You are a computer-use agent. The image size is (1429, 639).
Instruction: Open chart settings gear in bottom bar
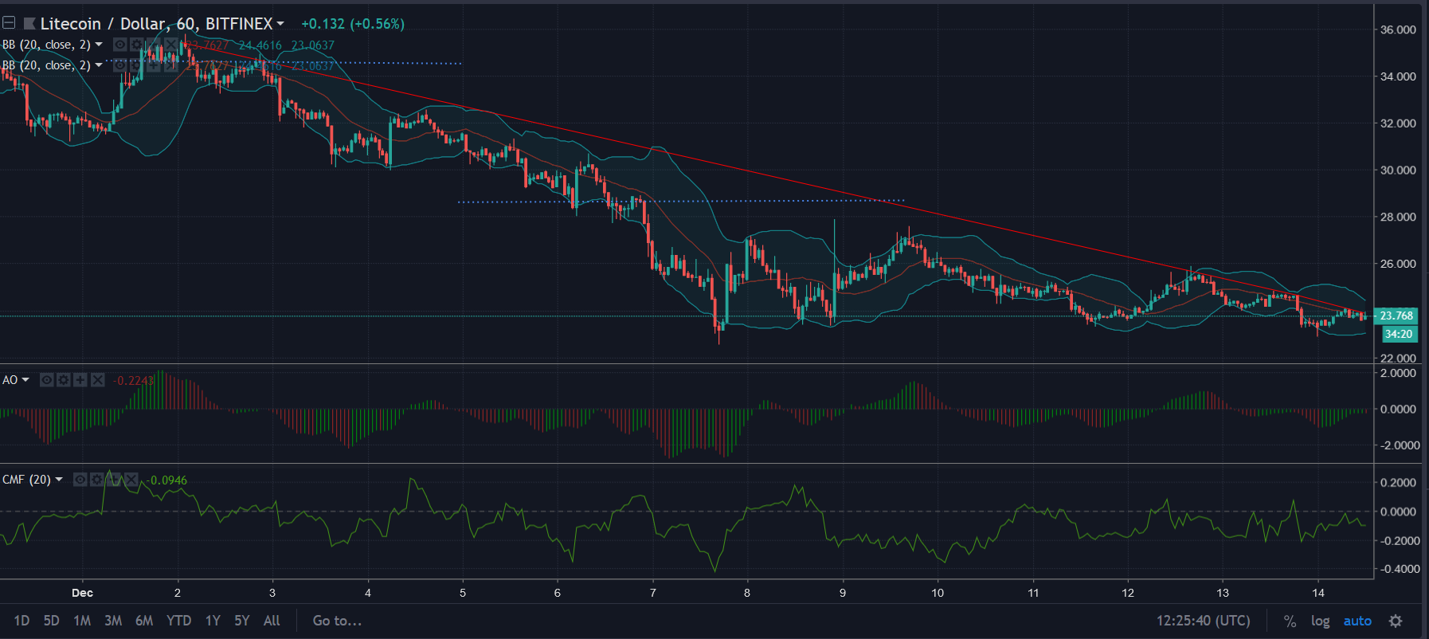click(1396, 621)
